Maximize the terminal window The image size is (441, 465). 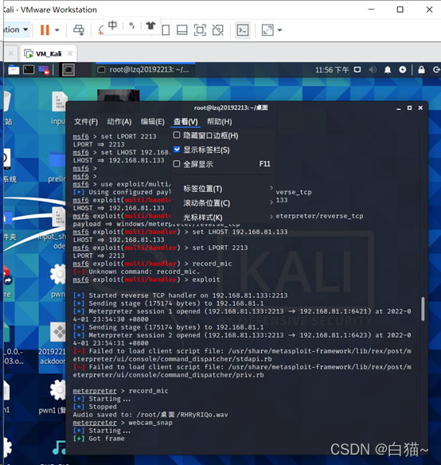pyautogui.click(x=410, y=108)
